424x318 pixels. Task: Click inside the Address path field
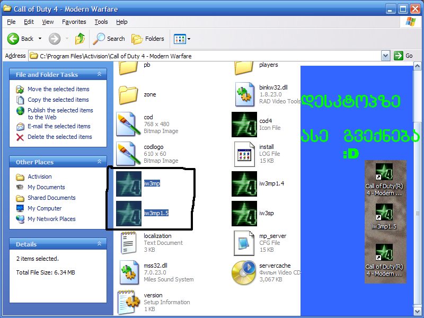(x=206, y=56)
